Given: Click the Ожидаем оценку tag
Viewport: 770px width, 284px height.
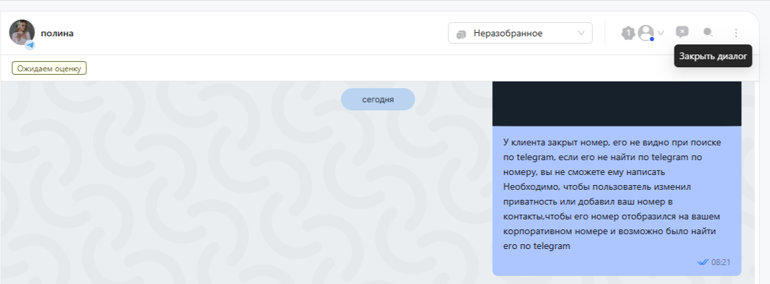Looking at the screenshot, I should click(x=49, y=68).
